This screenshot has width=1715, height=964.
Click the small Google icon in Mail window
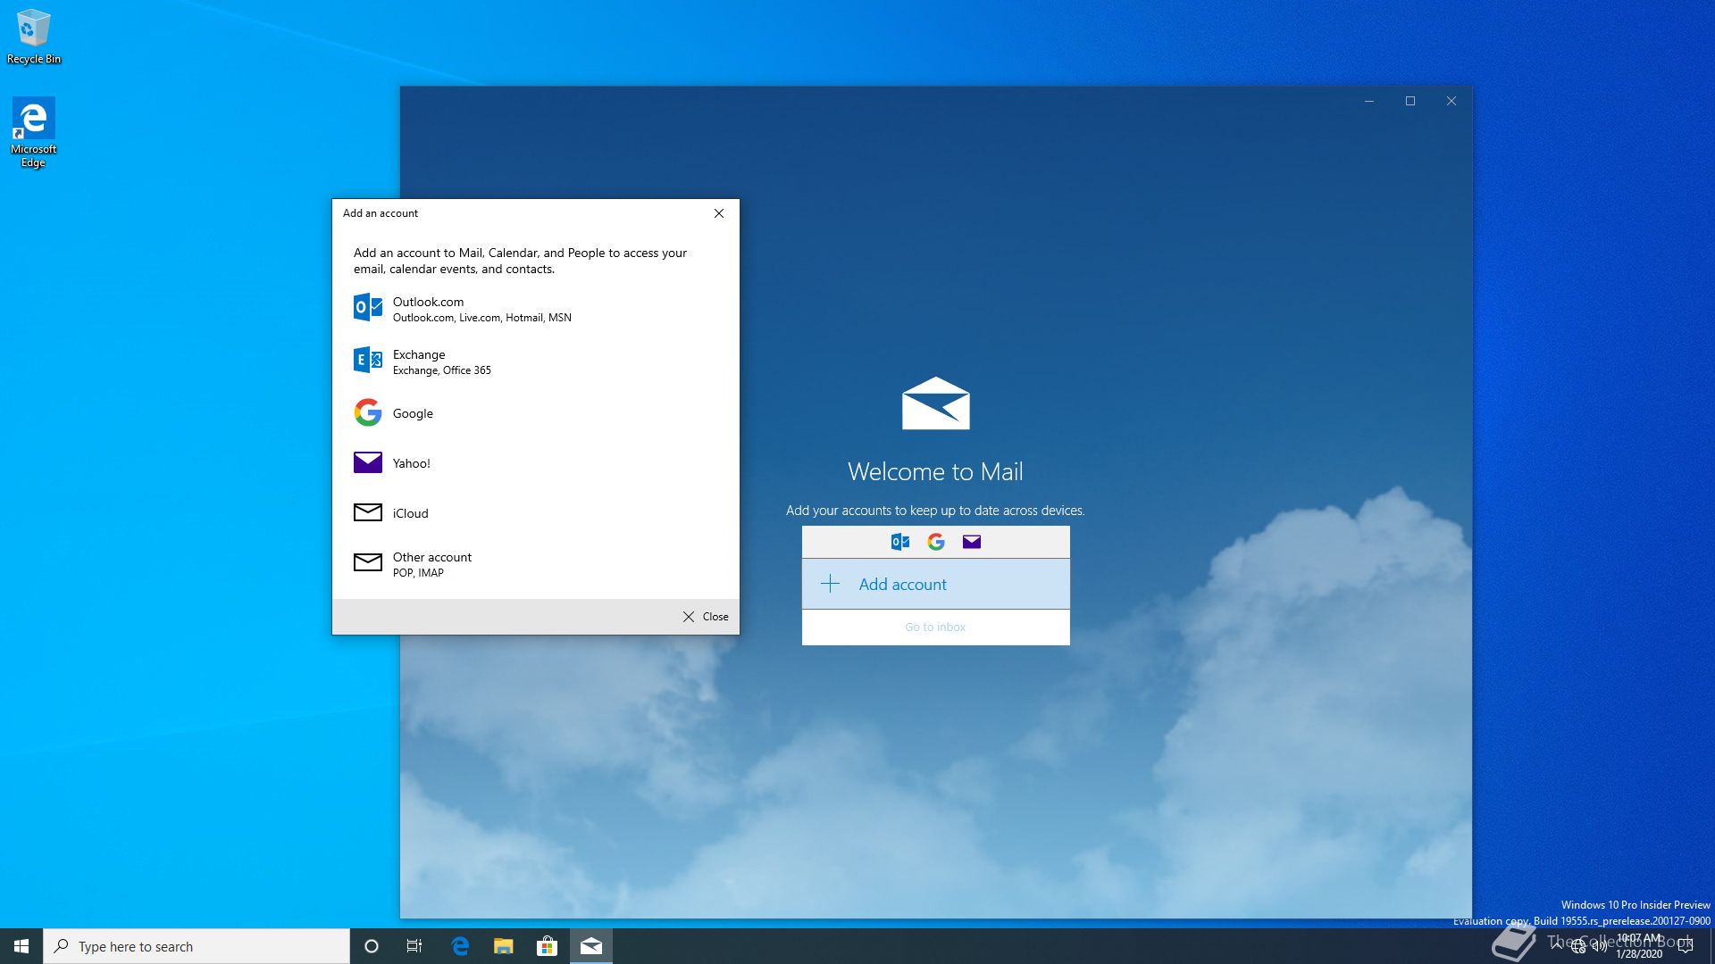point(936,542)
